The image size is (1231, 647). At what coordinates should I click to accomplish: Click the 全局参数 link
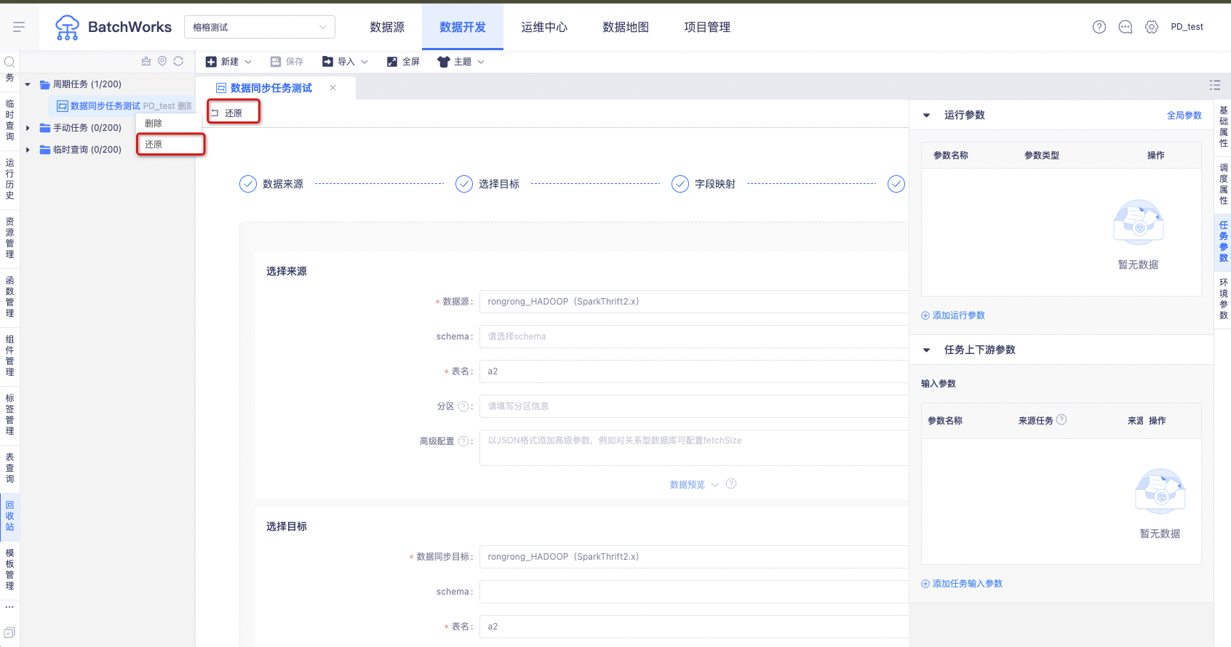pos(1184,115)
